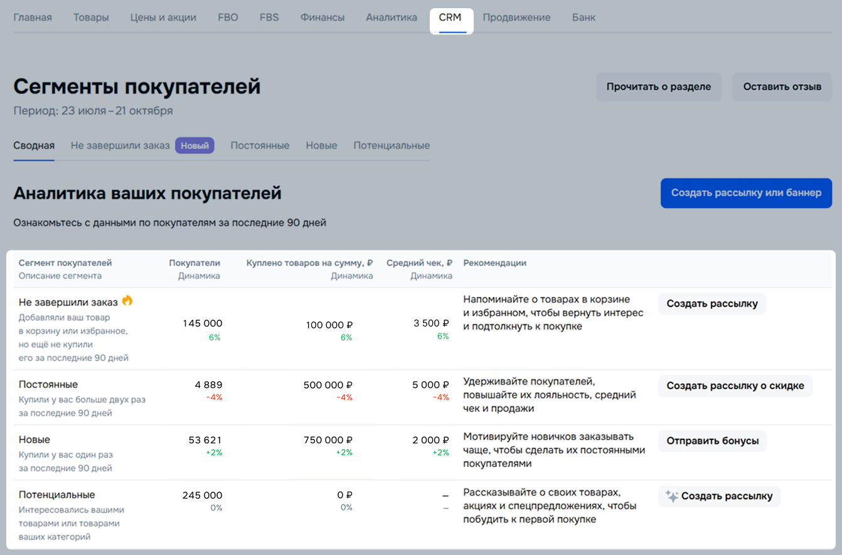Open the CRM tab in the top navigation
The image size is (842, 555).
[x=450, y=18]
